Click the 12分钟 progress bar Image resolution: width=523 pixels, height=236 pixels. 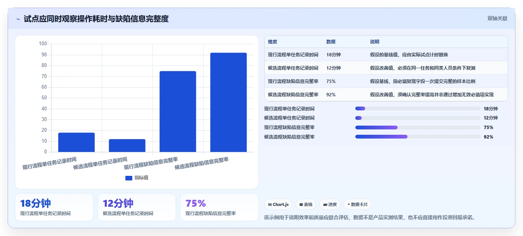pos(418,118)
